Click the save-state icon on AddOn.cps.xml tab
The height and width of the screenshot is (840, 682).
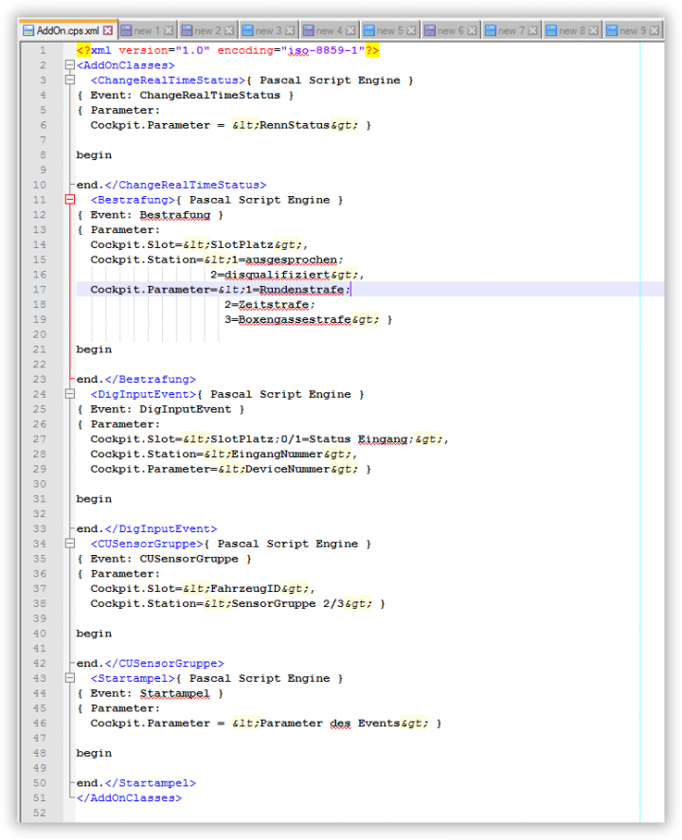point(28,30)
